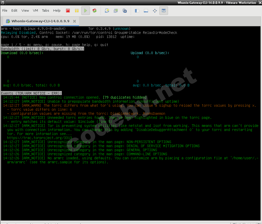Viewport: 262px width, 224px height.
Task: Open the snapshot manager icon
Action: tap(125, 11)
